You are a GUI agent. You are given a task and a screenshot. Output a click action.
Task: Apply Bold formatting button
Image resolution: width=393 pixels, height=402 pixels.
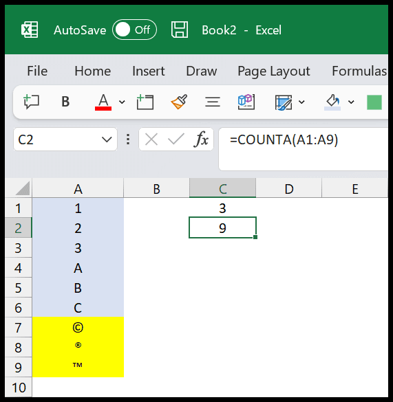coord(65,102)
